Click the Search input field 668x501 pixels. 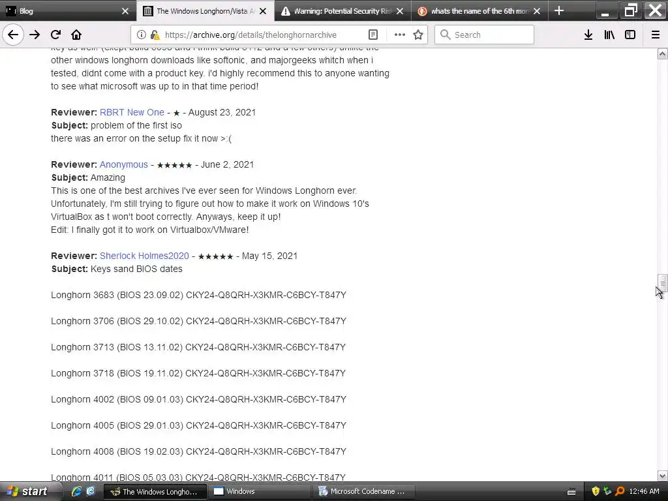click(x=484, y=35)
